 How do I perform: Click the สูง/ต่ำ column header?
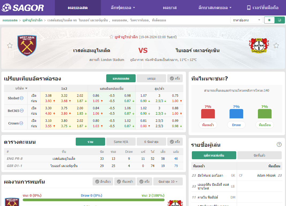point(159,88)
